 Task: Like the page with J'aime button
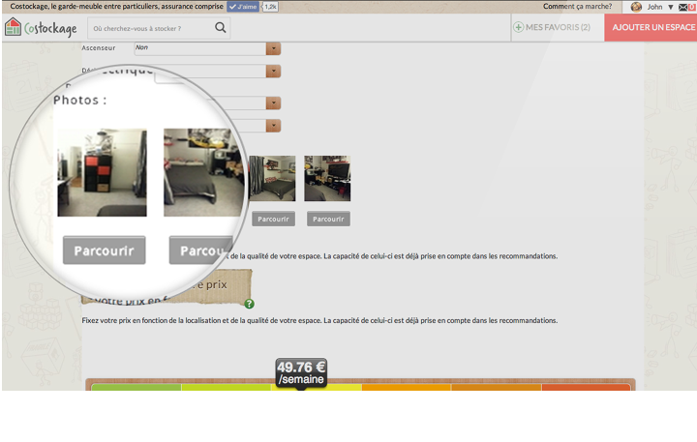pos(243,7)
